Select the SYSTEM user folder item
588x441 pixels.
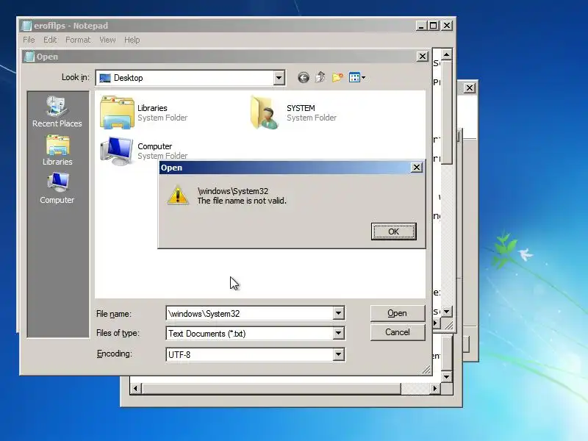click(x=293, y=112)
